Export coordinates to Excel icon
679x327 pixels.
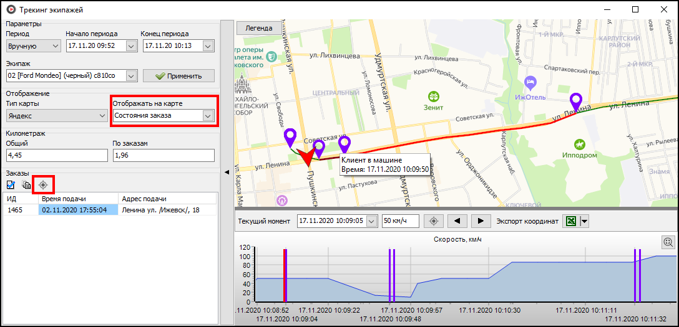coord(571,221)
